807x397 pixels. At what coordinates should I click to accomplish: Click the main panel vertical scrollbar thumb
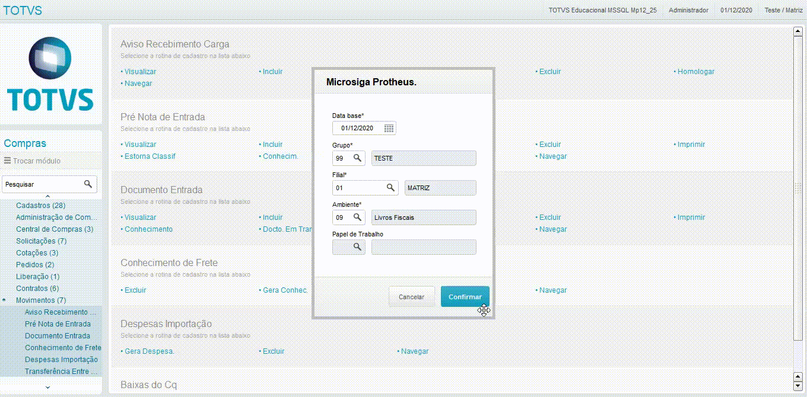pyautogui.click(x=798, y=188)
